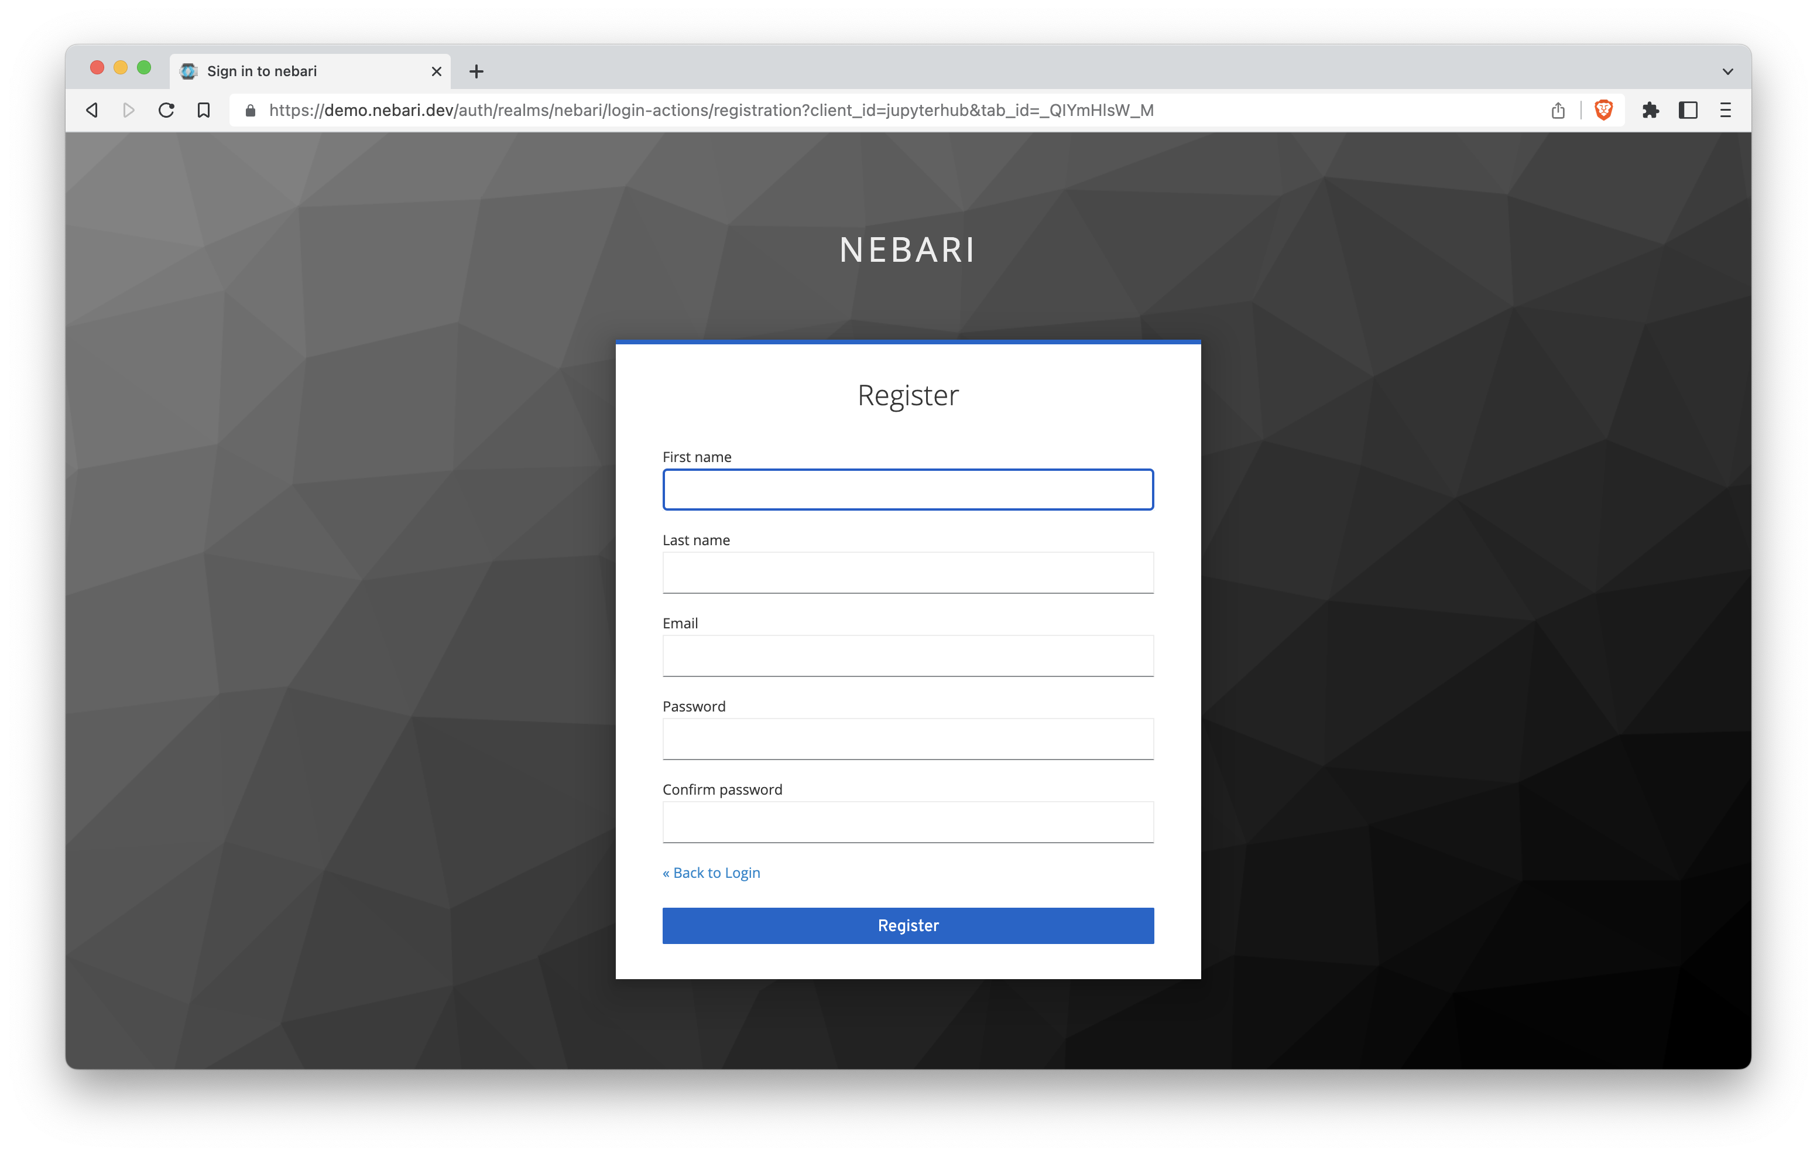Close the Sign in to nebari tab
Screen dimensions: 1817x1156
click(x=436, y=71)
